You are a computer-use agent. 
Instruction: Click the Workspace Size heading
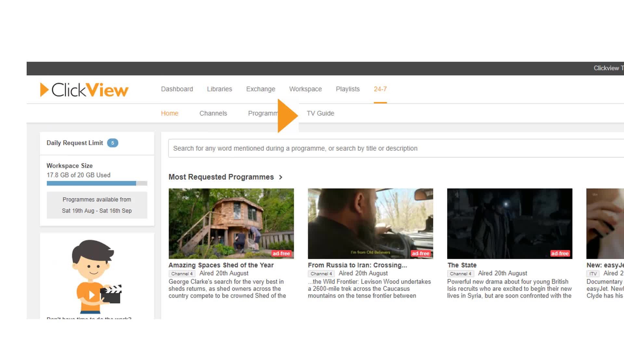[x=70, y=166]
